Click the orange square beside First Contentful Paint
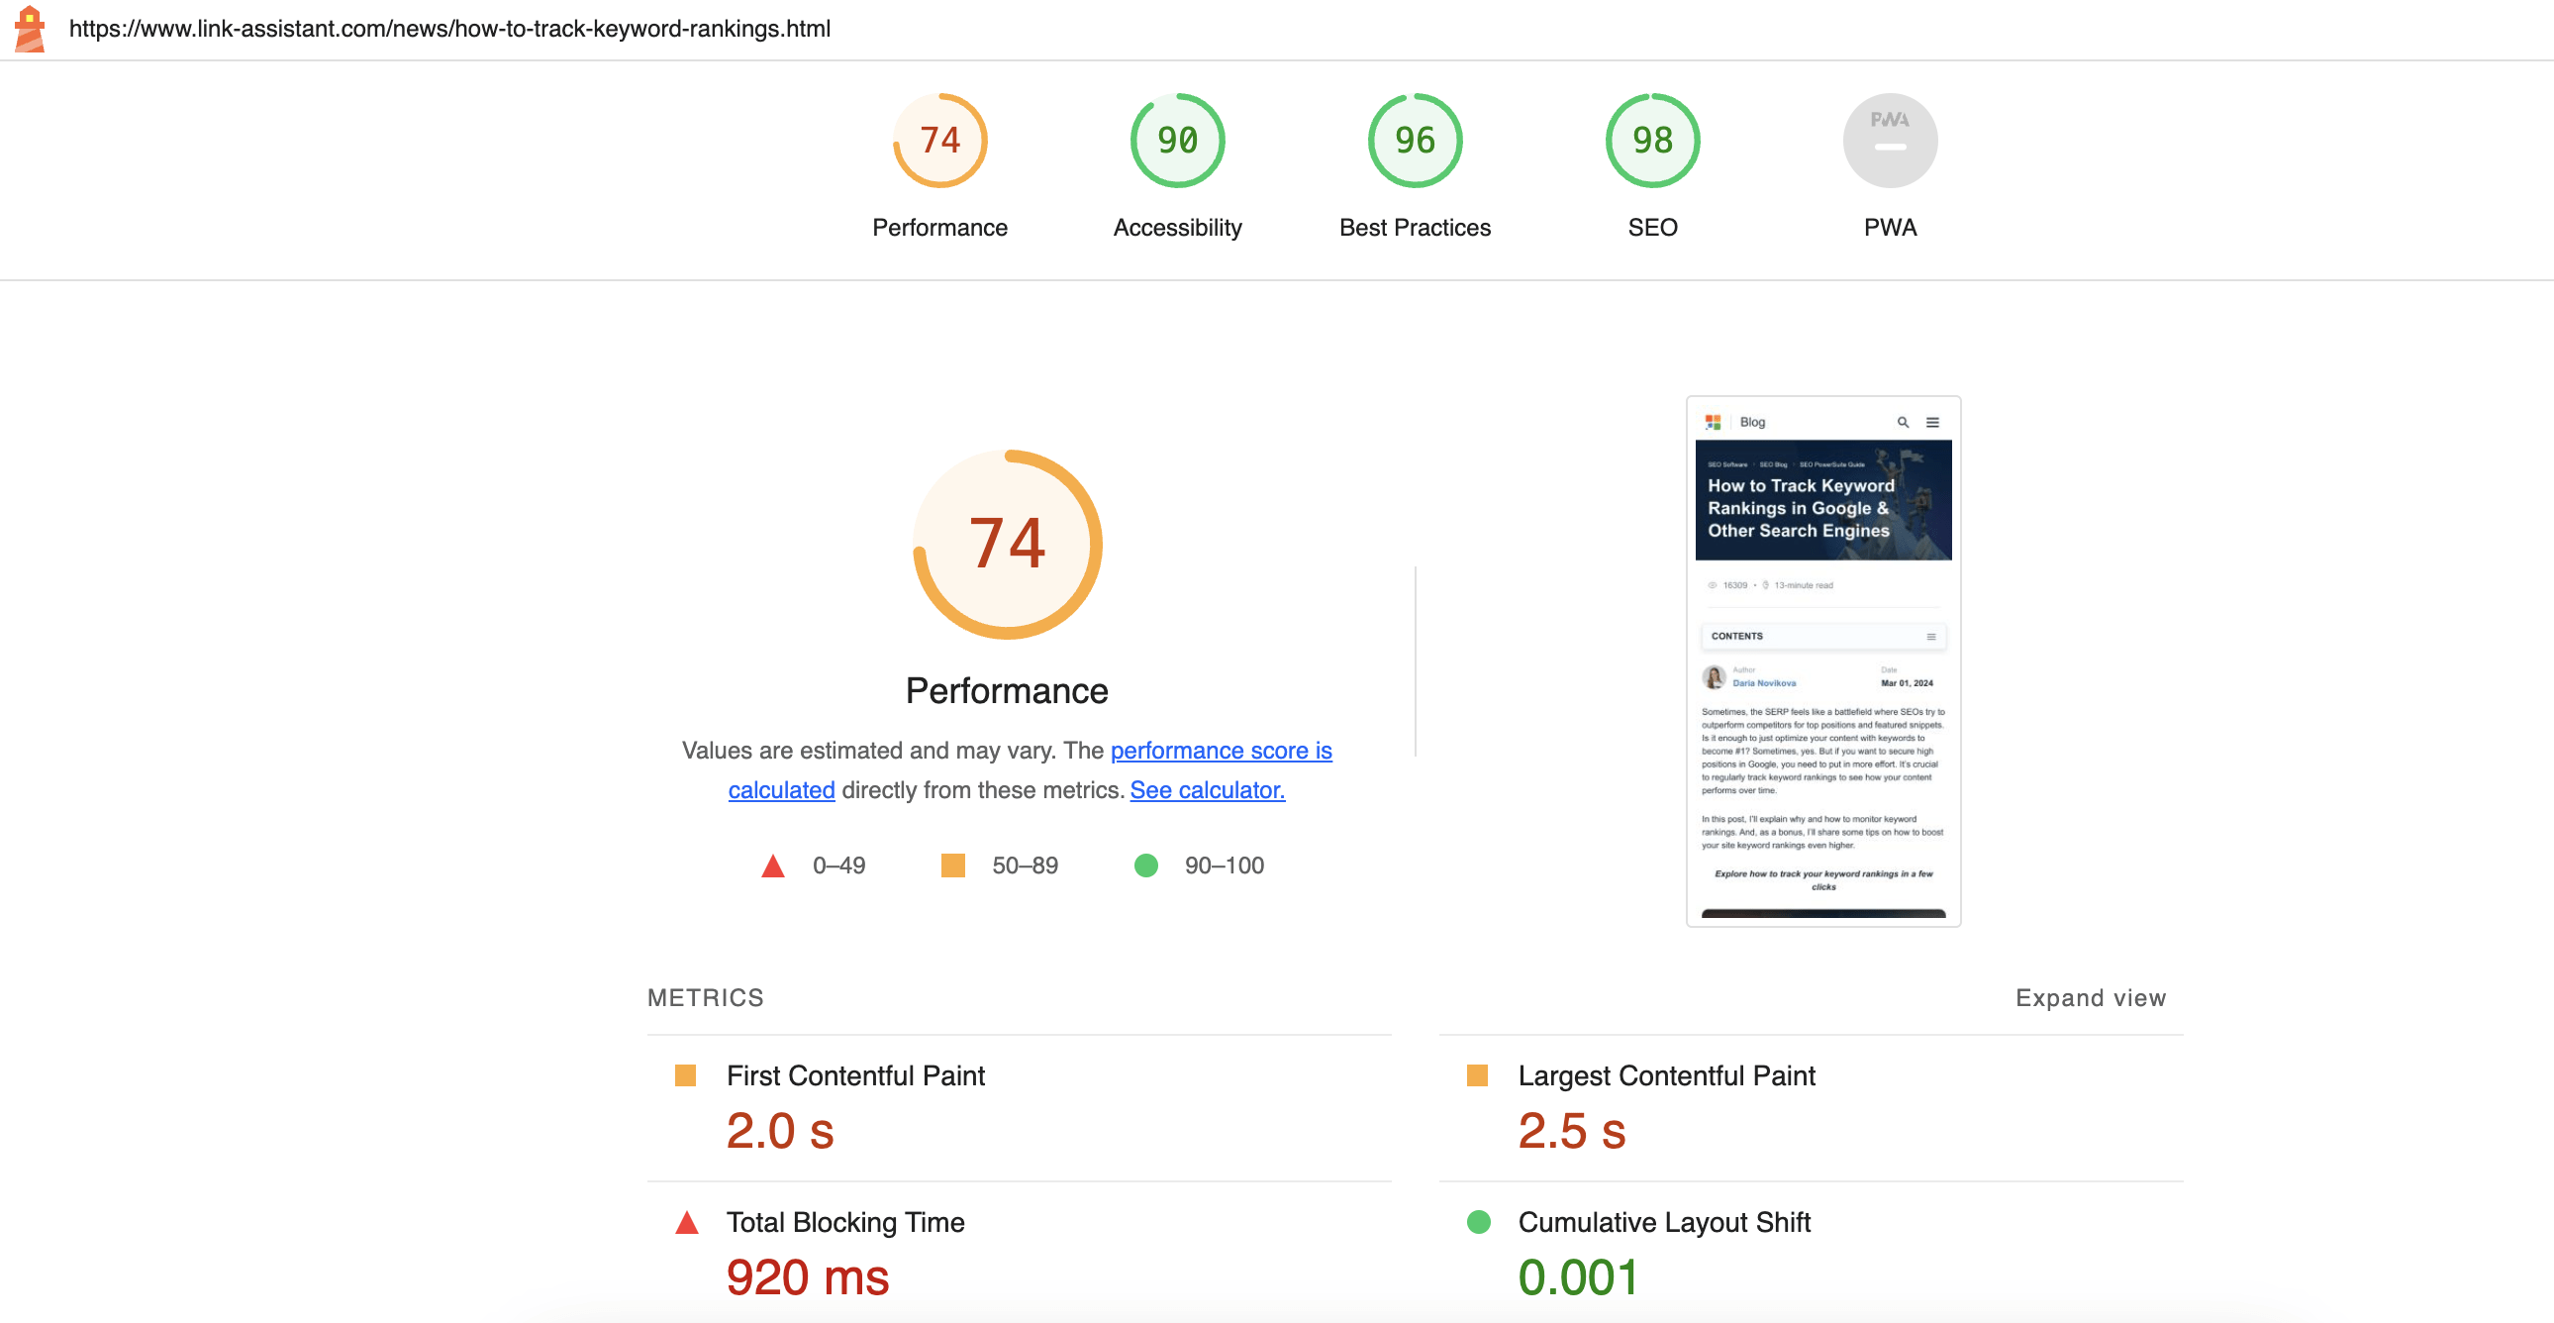 click(685, 1075)
